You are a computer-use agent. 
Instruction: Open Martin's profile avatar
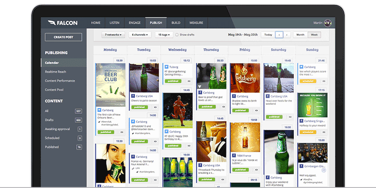328,23
